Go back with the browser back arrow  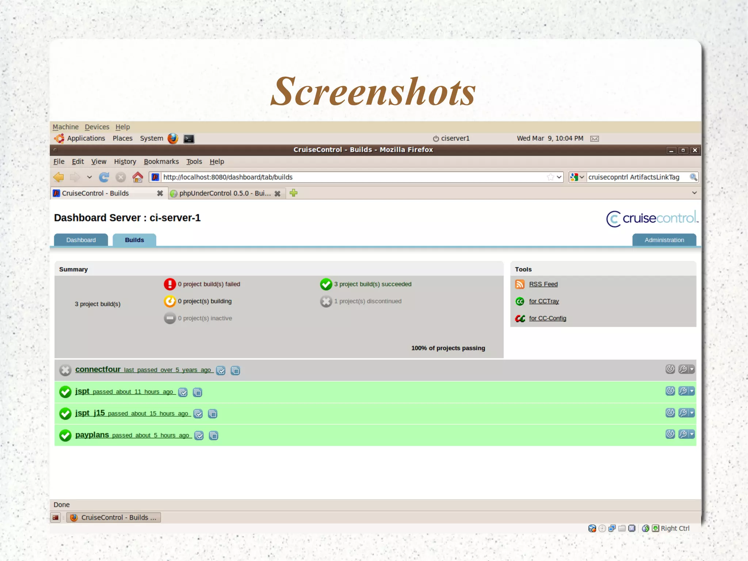click(58, 177)
